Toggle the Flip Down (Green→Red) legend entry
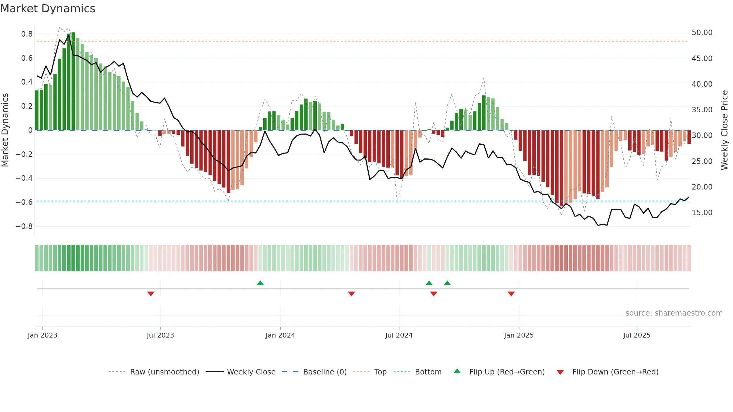Image resolution: width=733 pixels, height=412 pixels. pyautogui.click(x=607, y=372)
